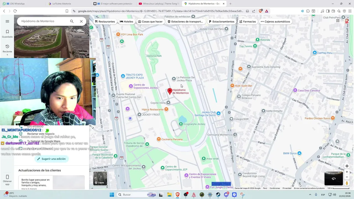Viewport: 354px width, 199px height.
Task: Open a new browser tab
Action: pyautogui.click(x=230, y=4)
